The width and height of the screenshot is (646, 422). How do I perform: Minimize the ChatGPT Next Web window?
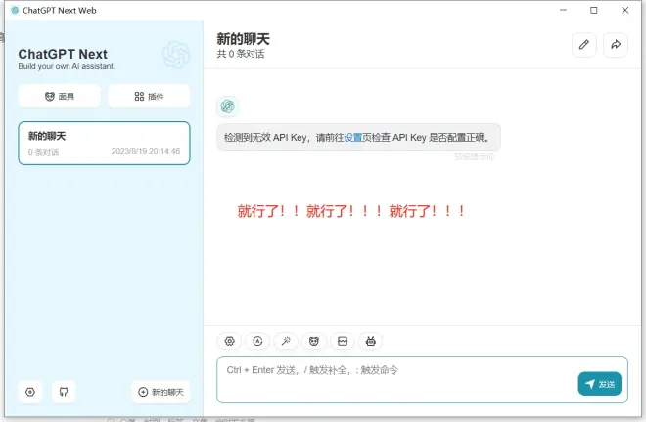point(563,10)
